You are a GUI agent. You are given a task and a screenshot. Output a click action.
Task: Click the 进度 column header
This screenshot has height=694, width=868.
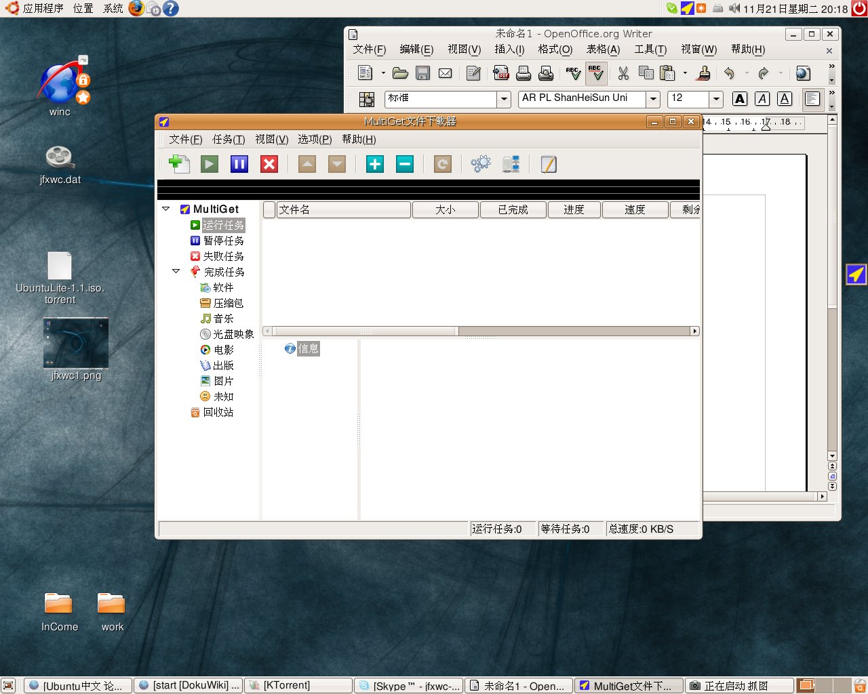point(574,210)
